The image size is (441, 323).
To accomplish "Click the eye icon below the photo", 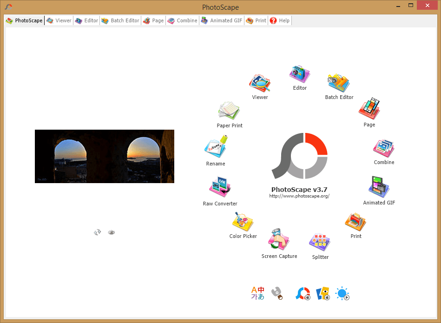I will (112, 232).
